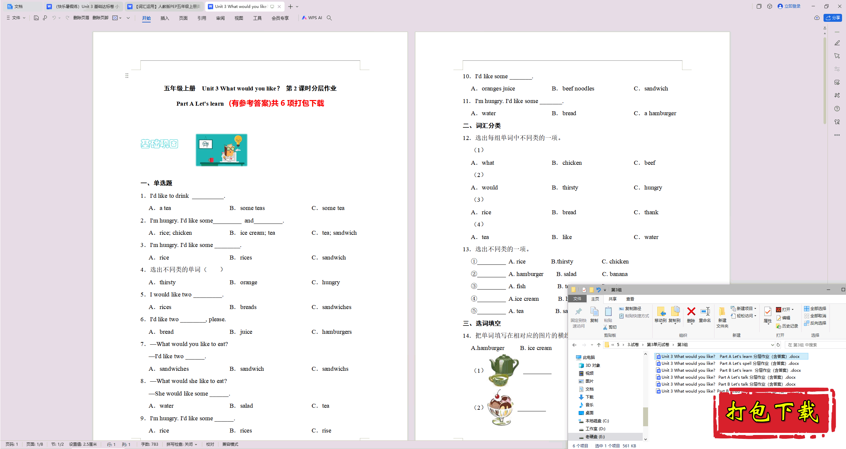Expand the quick access toolbar chevron
Image resolution: width=846 pixels, height=449 pixels.
[128, 18]
